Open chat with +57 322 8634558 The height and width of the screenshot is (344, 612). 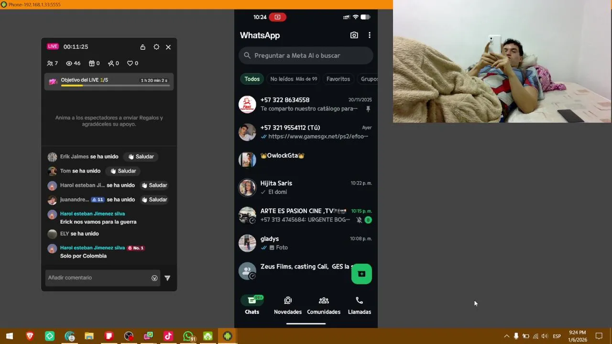(306, 104)
